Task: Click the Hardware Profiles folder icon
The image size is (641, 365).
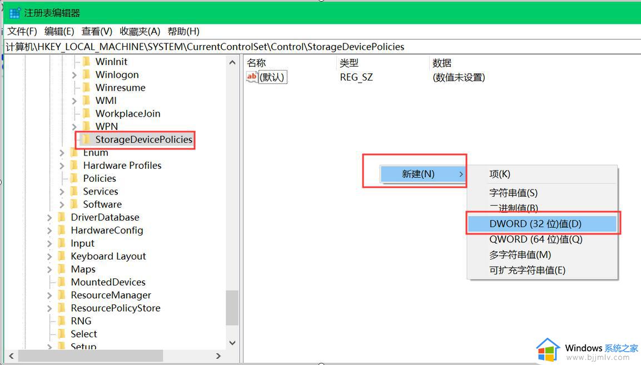Action: 74,166
